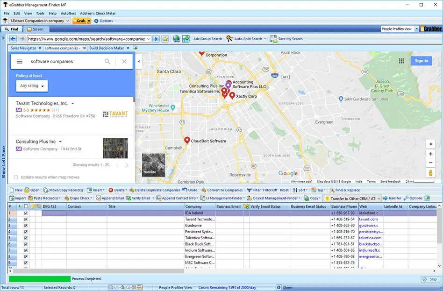The width and height of the screenshot is (443, 291).
Task: Open the Transfer to Other CRM dropdown
Action: [379, 199]
